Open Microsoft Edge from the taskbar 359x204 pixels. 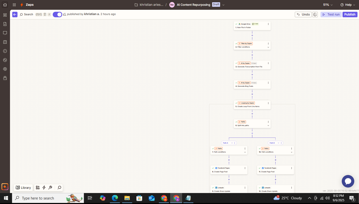point(115,198)
